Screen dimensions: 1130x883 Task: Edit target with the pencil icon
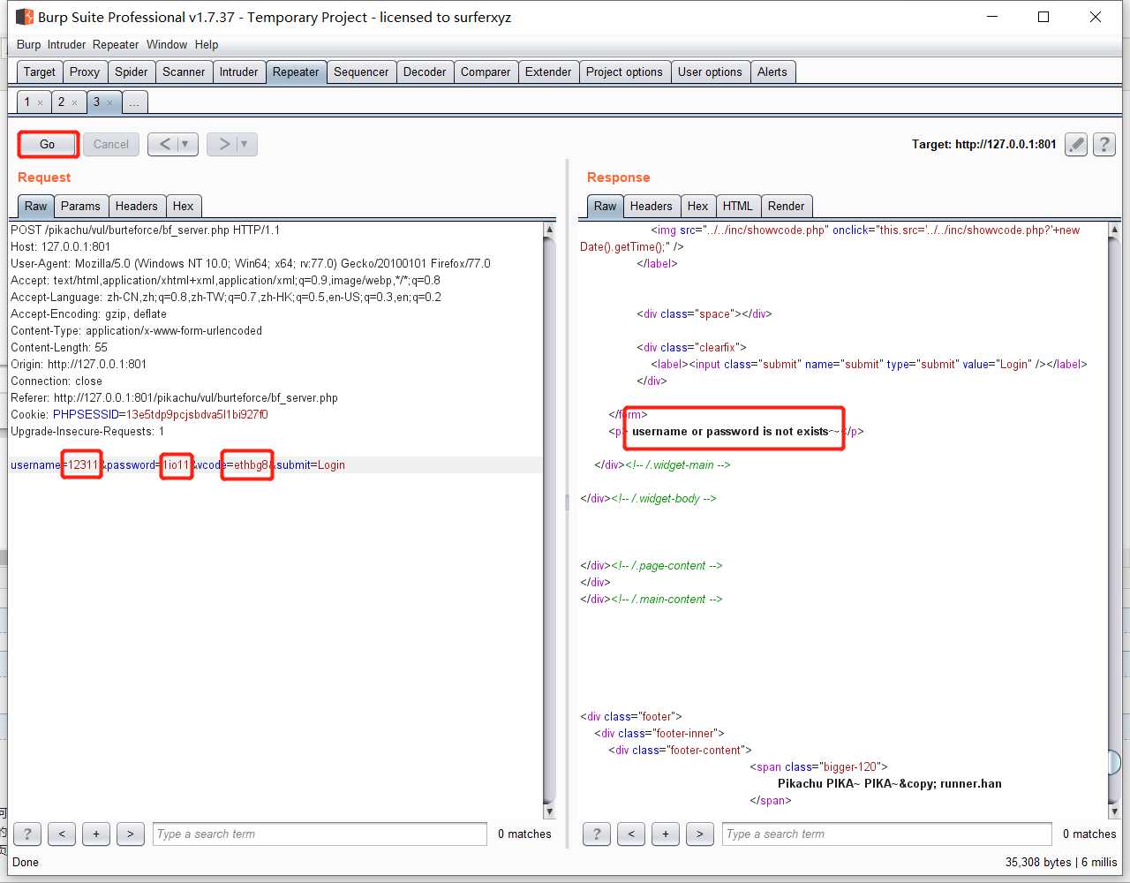(1075, 144)
